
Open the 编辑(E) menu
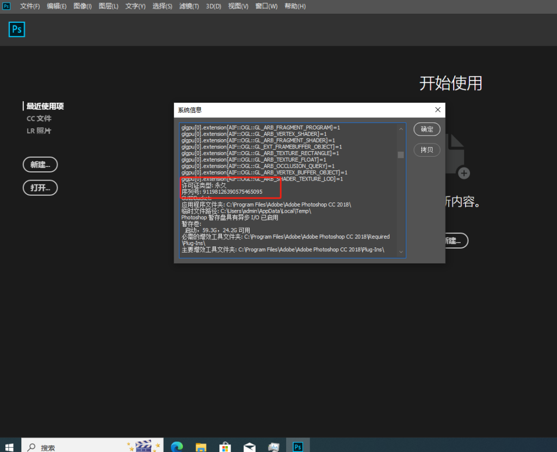tap(57, 6)
